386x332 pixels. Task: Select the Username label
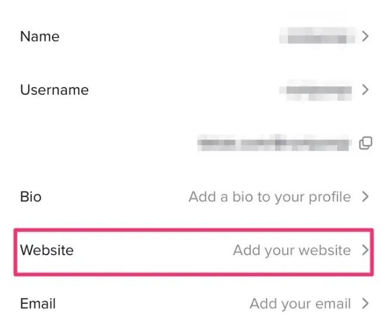click(x=54, y=90)
